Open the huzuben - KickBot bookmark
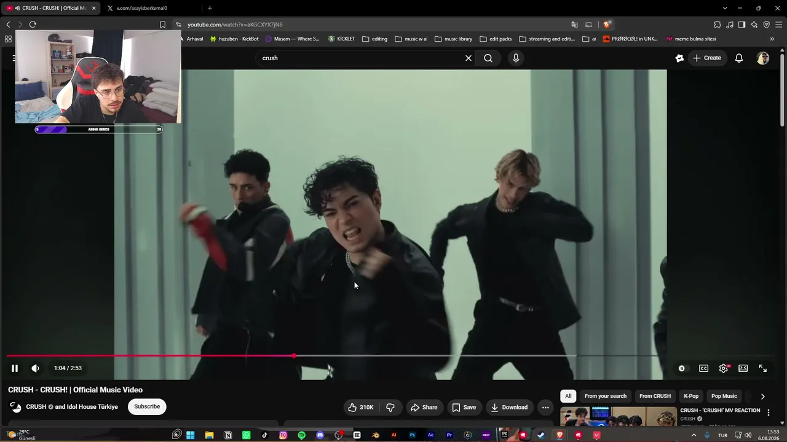The image size is (787, 442). click(234, 39)
